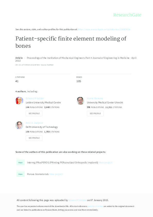Click the ResearchGate logo
The width and height of the screenshot is (153, 217).
click(x=128, y=15)
